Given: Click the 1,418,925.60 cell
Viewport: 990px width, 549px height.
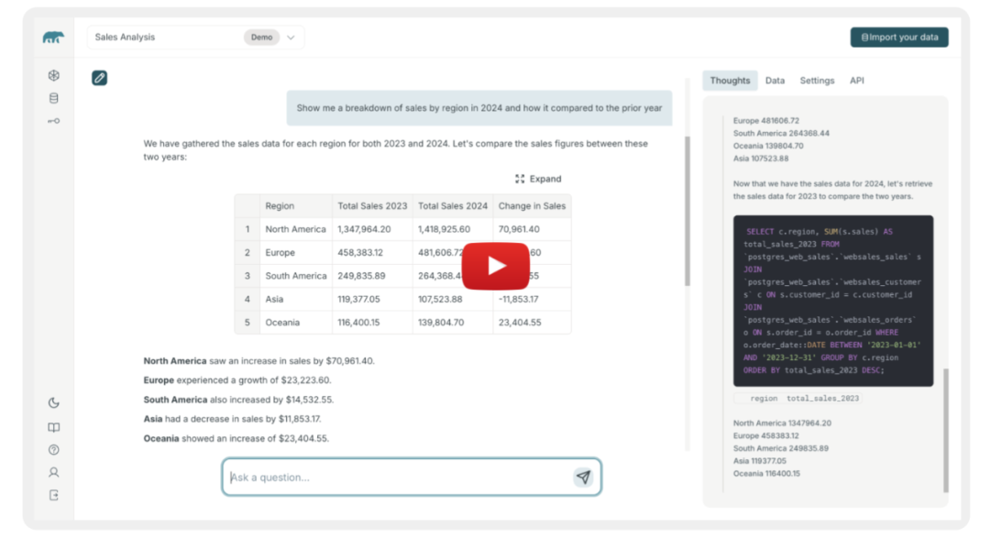Looking at the screenshot, I should tap(453, 229).
